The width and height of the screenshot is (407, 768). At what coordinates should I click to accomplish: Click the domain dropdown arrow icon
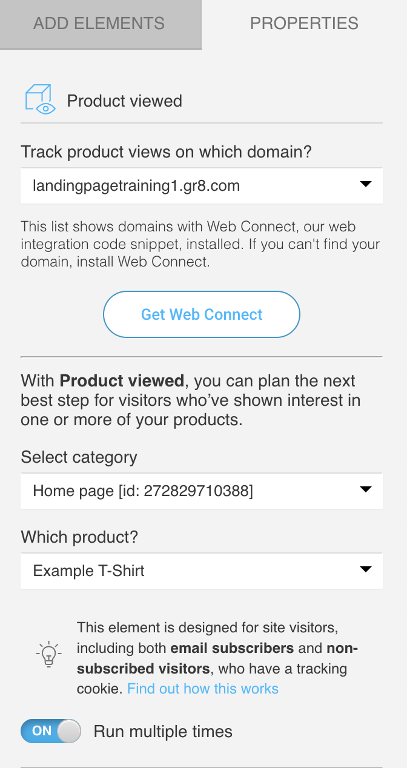(365, 184)
